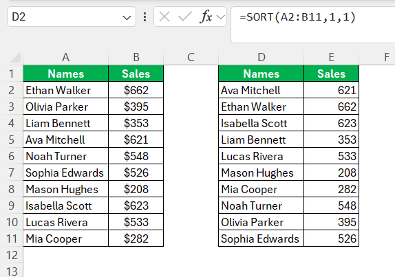Select column D header
This screenshot has height=277, width=395.
(x=261, y=57)
